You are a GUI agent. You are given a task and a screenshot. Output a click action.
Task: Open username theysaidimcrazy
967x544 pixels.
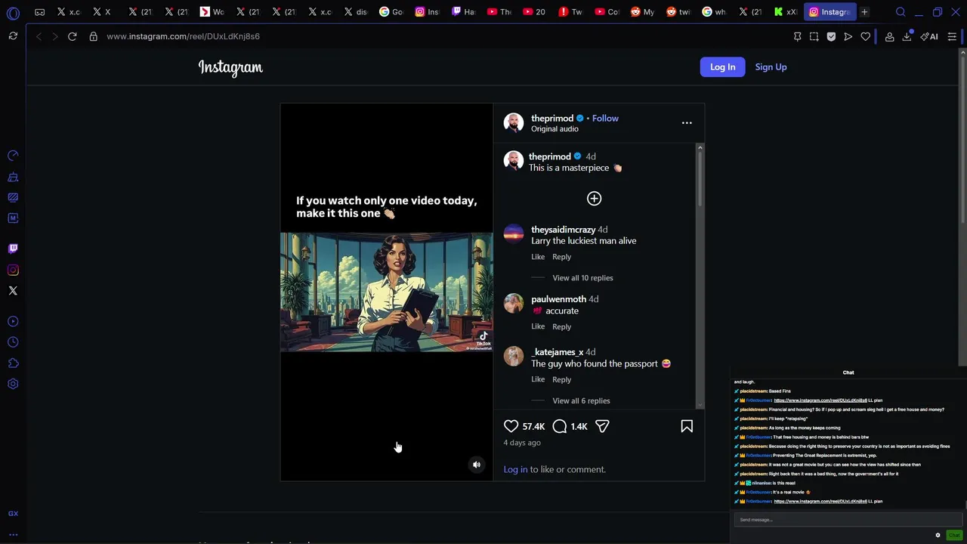coord(563,230)
